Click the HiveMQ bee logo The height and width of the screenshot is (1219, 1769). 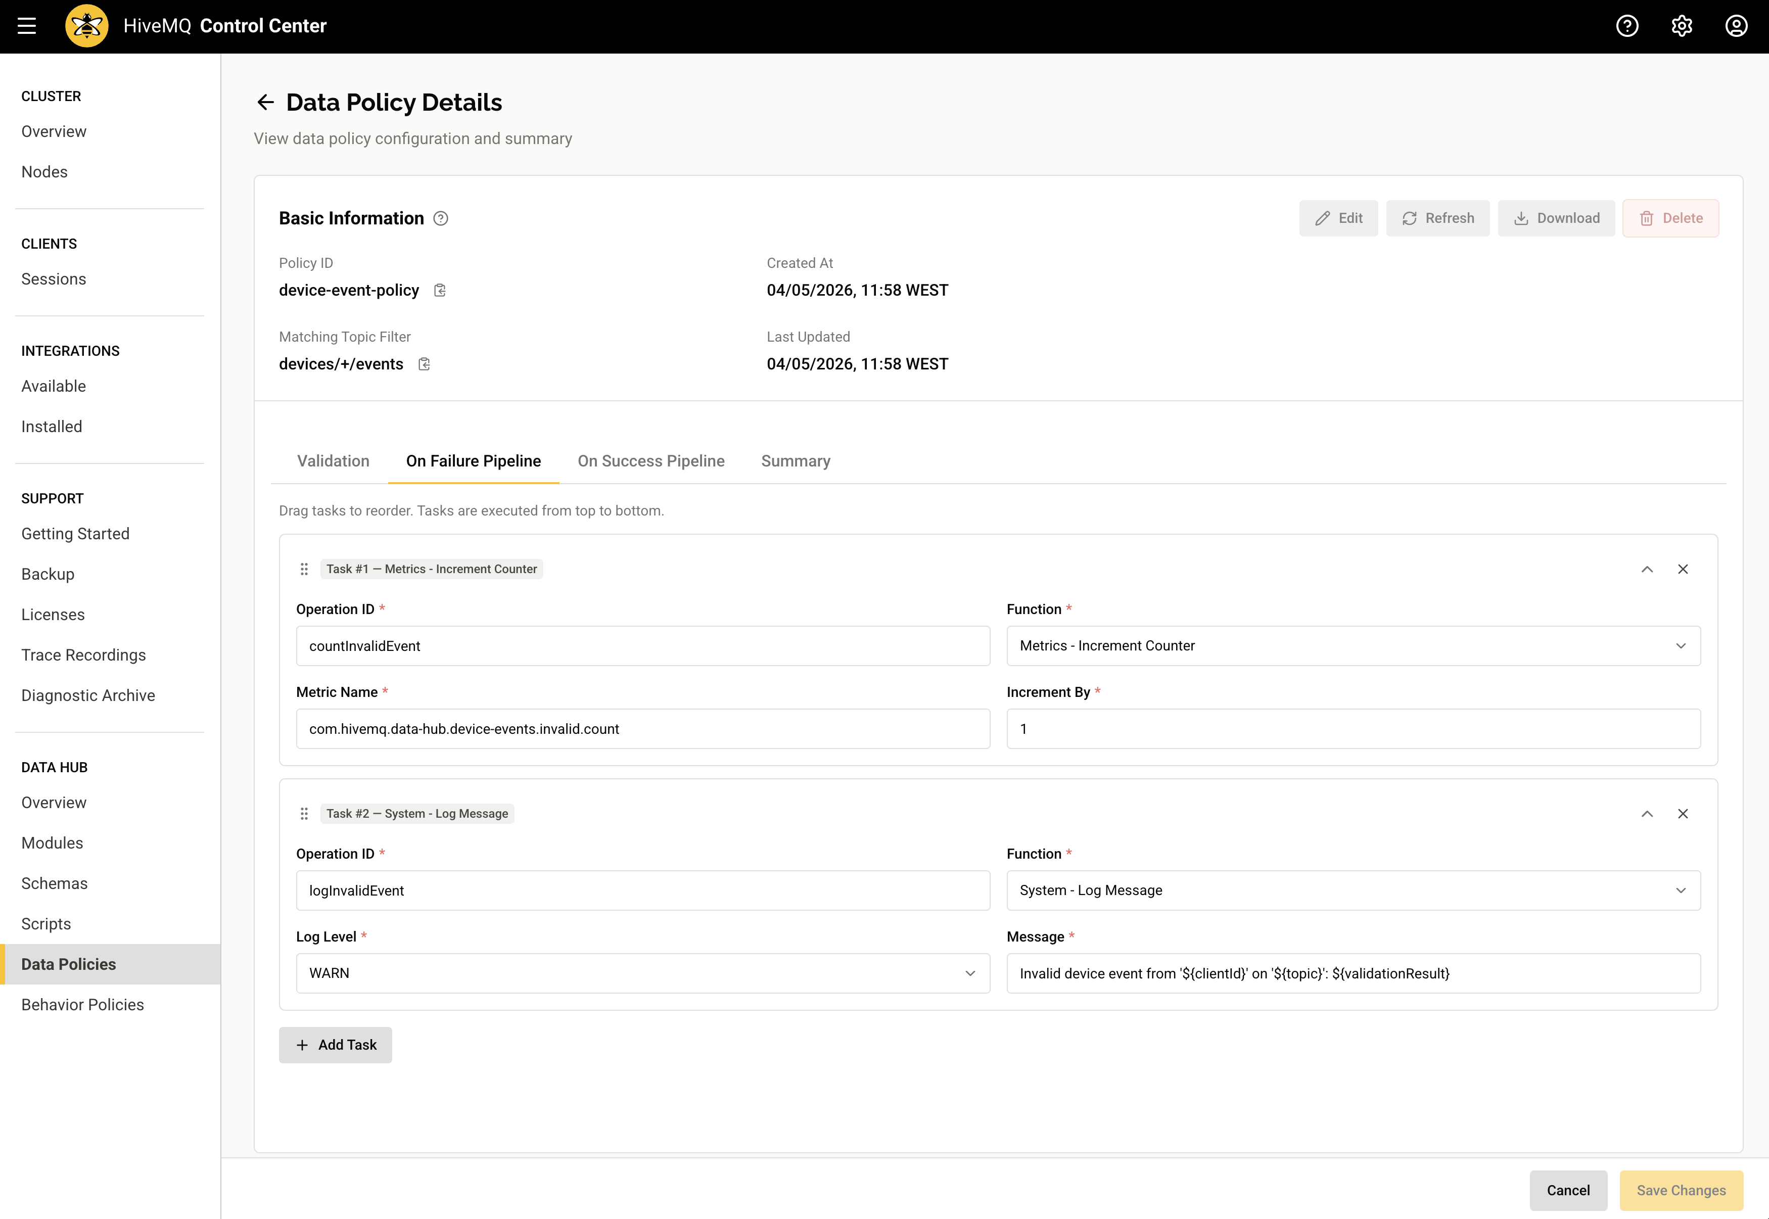[x=87, y=26]
